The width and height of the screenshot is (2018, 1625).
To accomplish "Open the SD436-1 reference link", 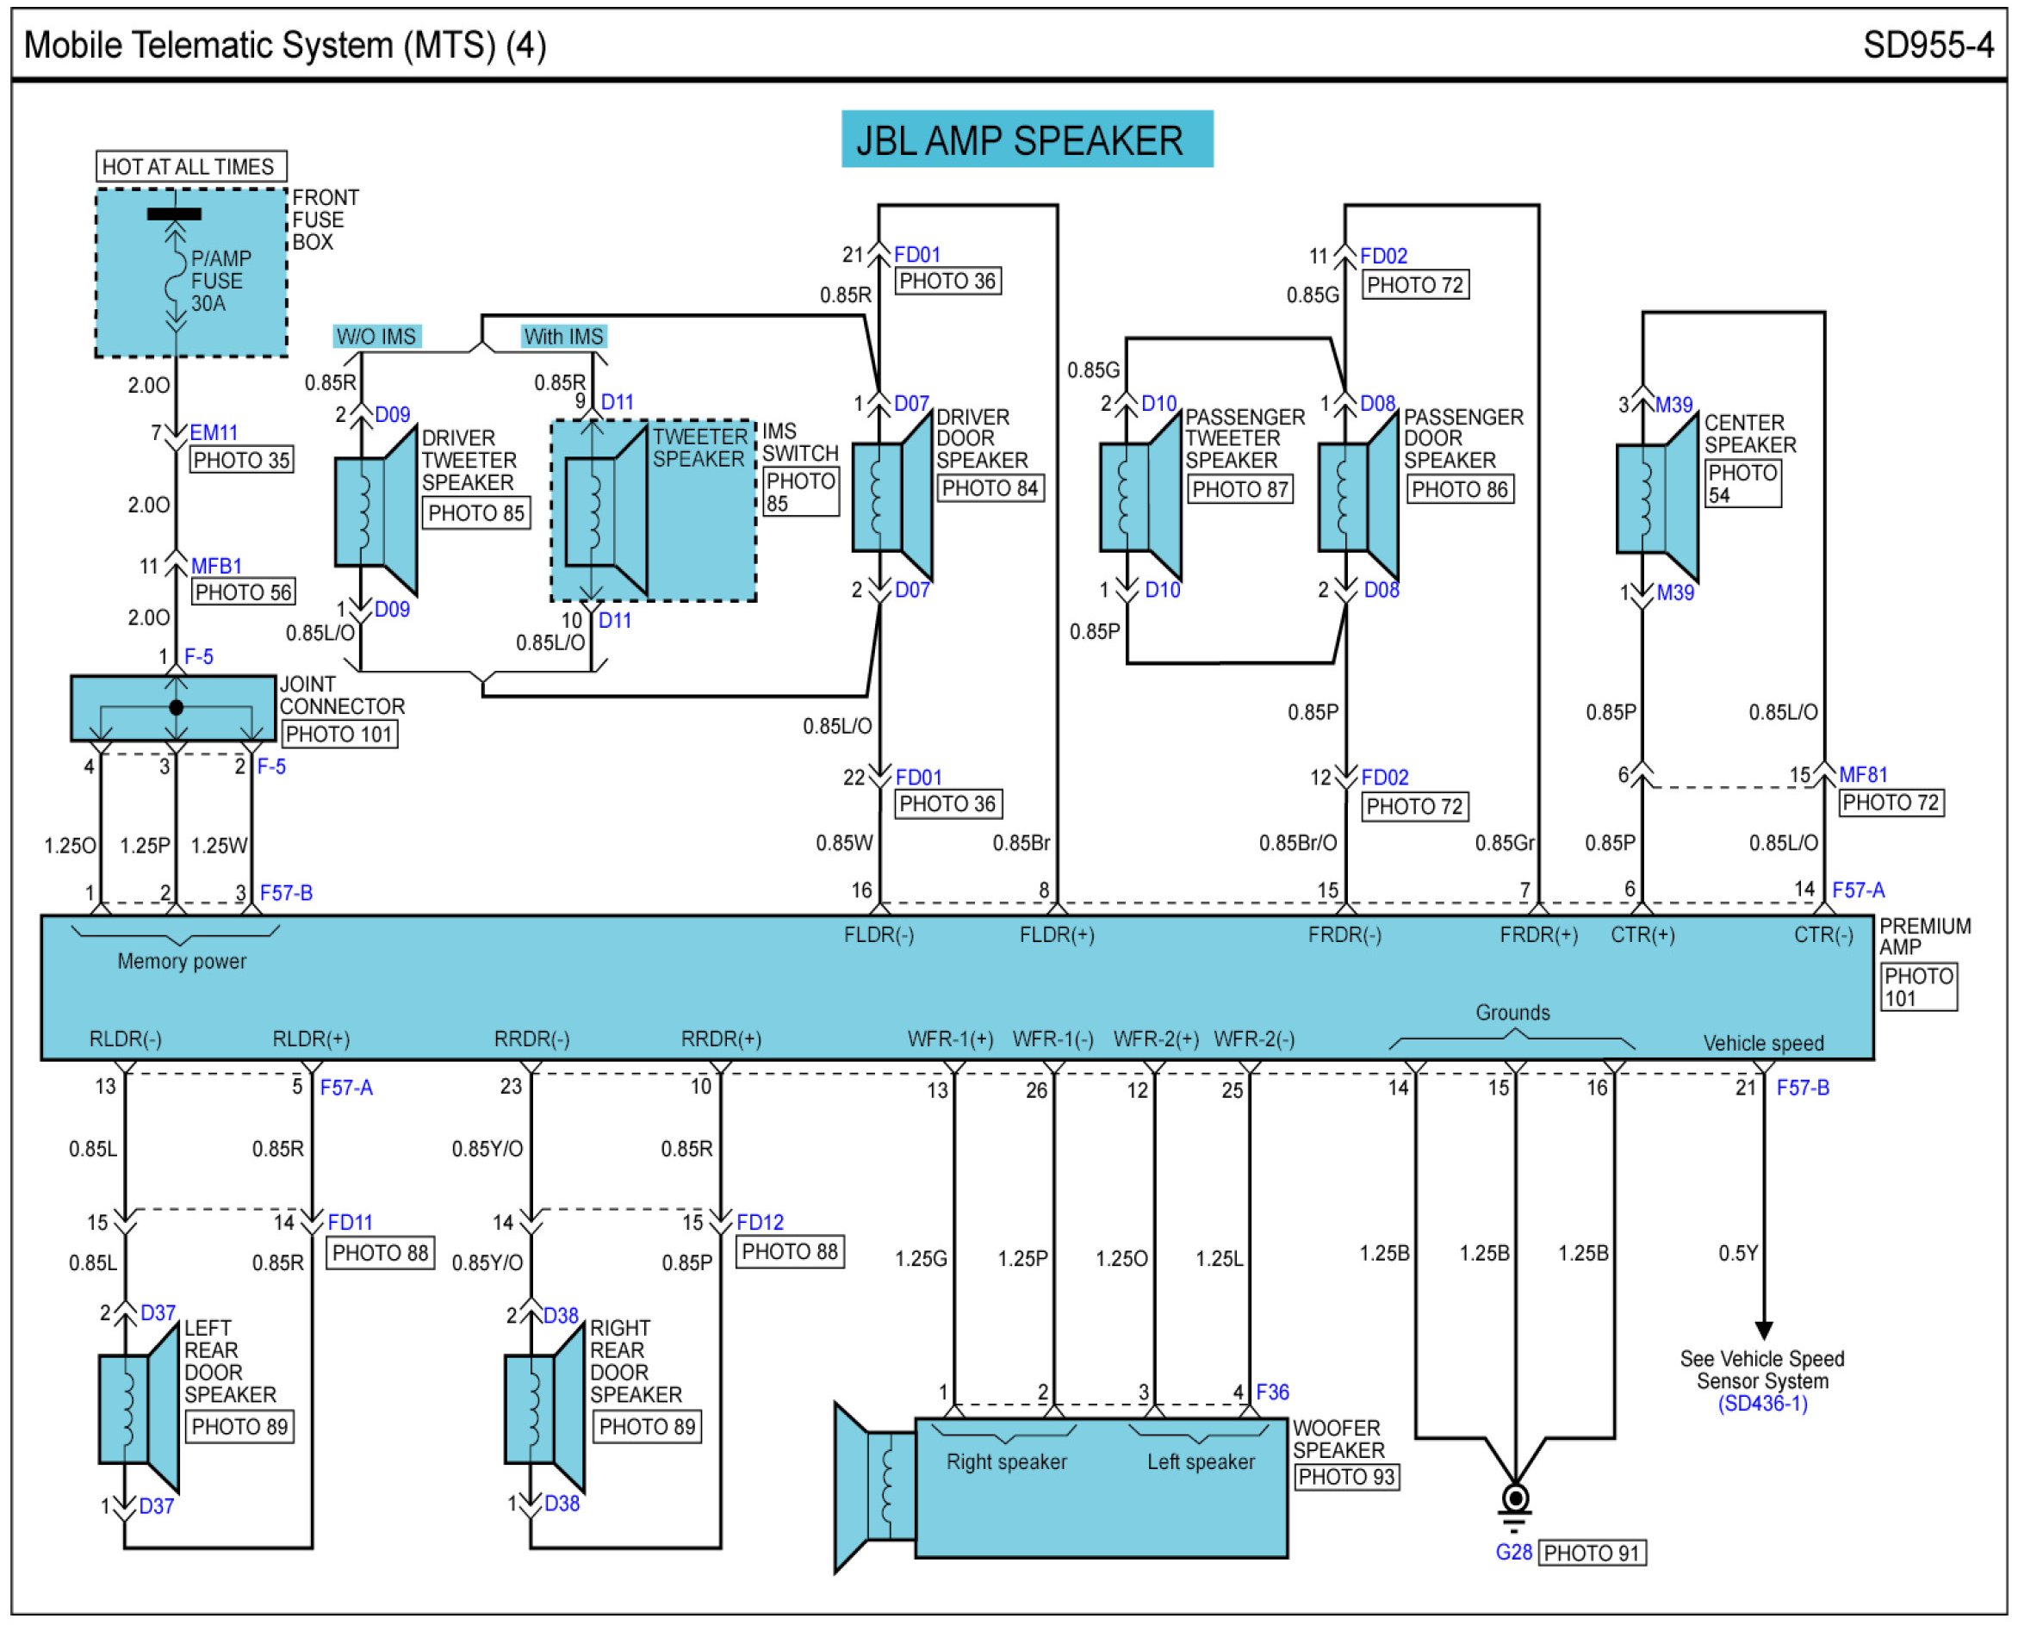I will click(x=1762, y=1404).
